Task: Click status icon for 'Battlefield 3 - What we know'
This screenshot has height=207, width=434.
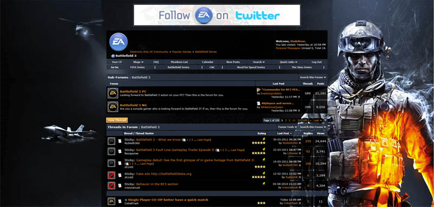Action: [x=111, y=141]
